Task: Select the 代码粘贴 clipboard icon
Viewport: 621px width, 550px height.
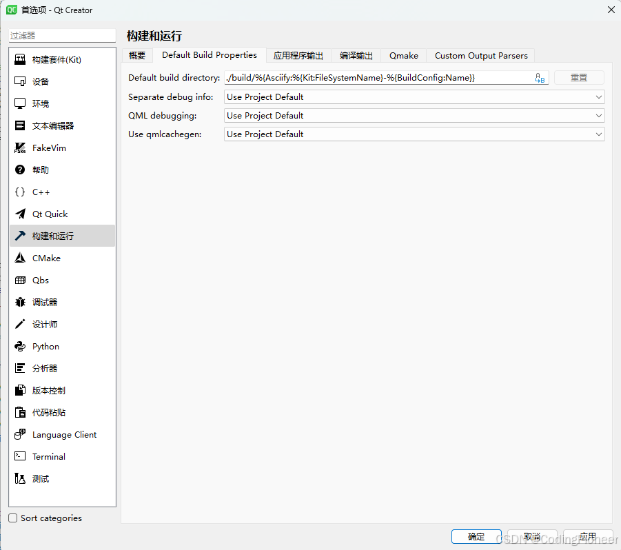Action: [x=20, y=413]
